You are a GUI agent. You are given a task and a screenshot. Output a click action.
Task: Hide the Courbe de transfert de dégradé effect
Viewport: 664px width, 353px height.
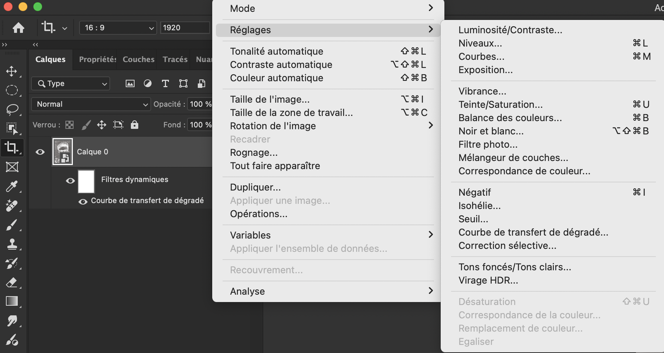82,201
